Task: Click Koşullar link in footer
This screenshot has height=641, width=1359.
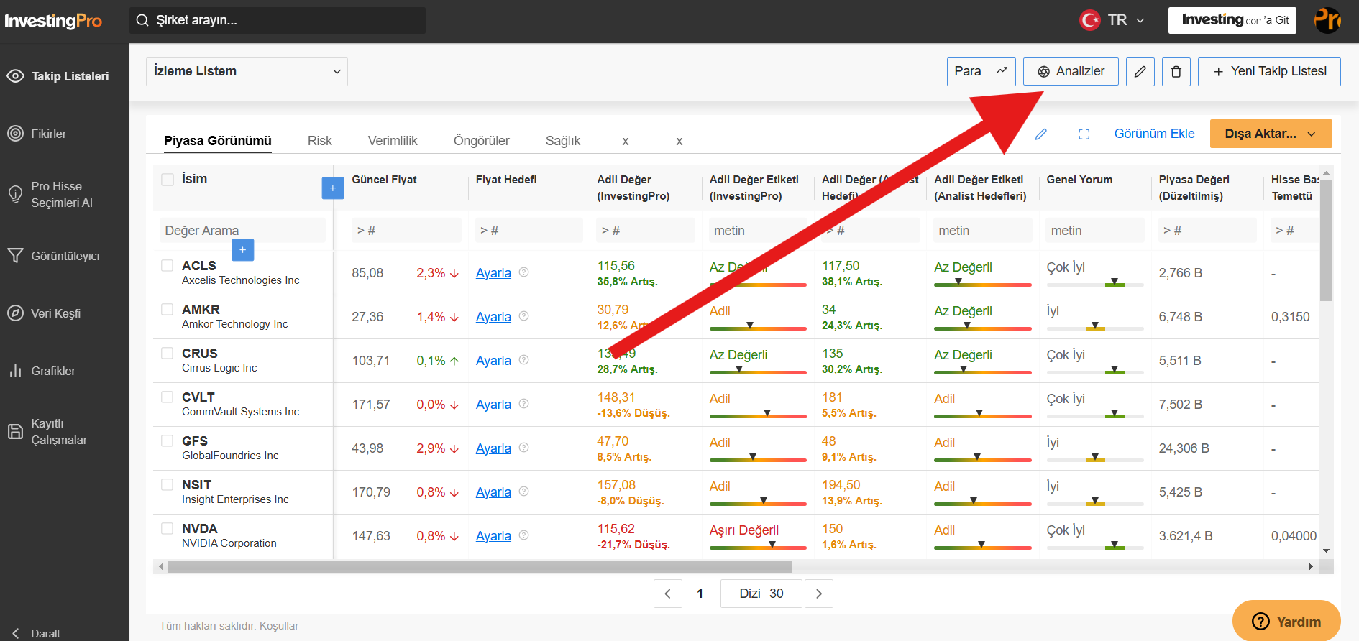Action: [x=279, y=626]
